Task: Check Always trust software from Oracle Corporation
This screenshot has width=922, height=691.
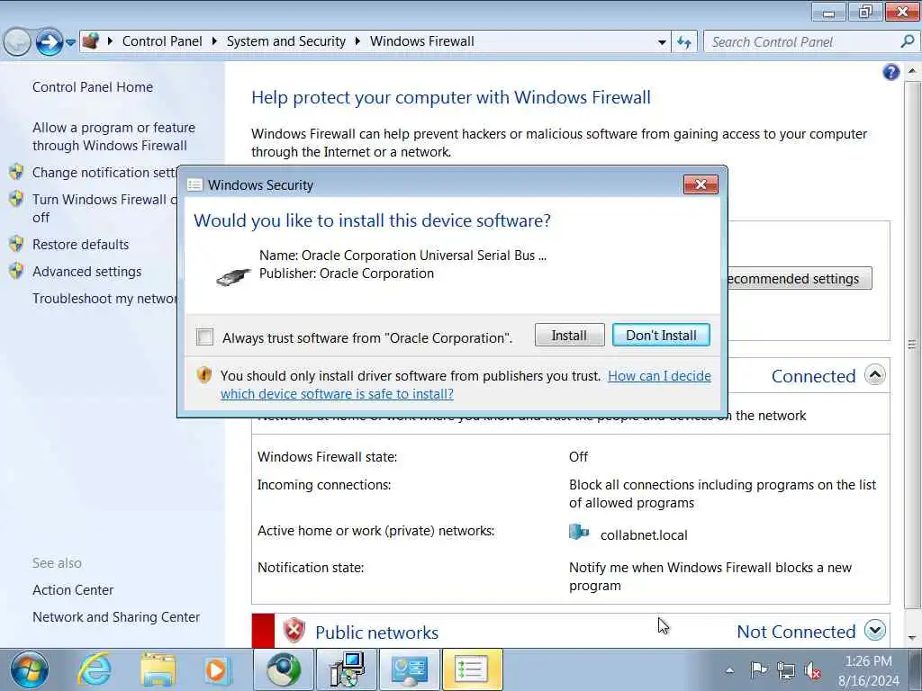Action: pos(204,337)
